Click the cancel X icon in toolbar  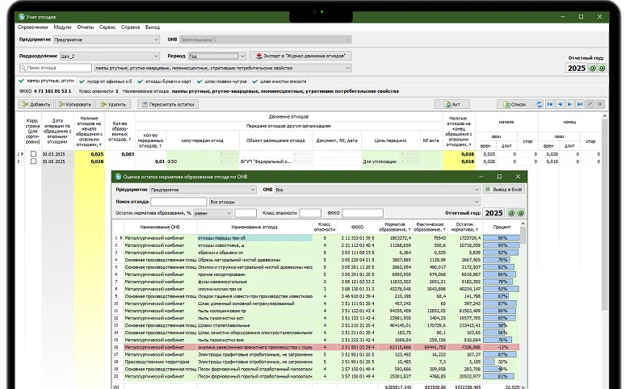tap(600, 104)
